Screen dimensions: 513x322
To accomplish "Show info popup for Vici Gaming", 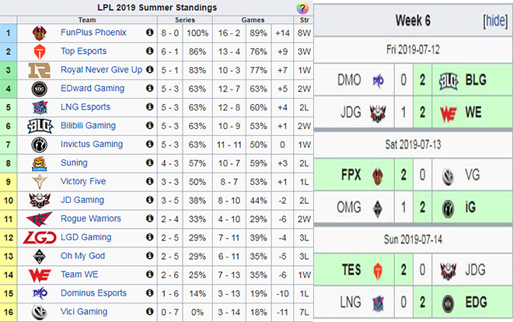I will [x=150, y=311].
